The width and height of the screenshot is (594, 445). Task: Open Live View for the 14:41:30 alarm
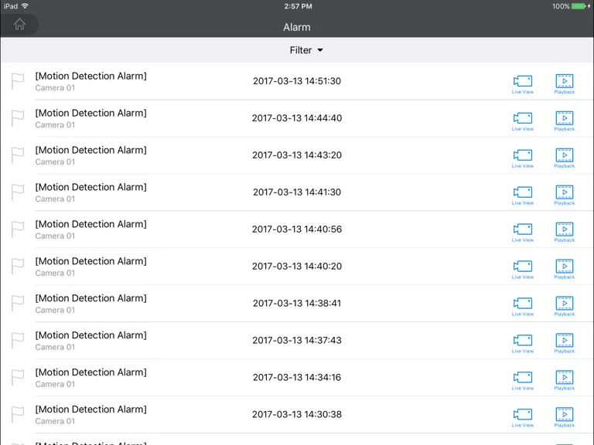click(x=522, y=195)
